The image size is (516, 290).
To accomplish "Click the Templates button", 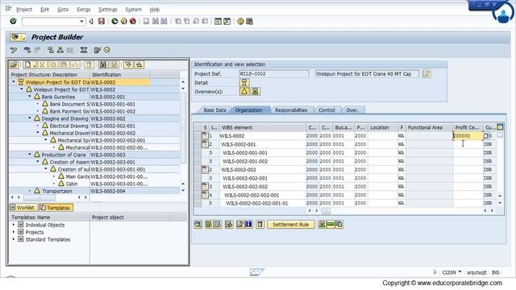I will [x=56, y=208].
